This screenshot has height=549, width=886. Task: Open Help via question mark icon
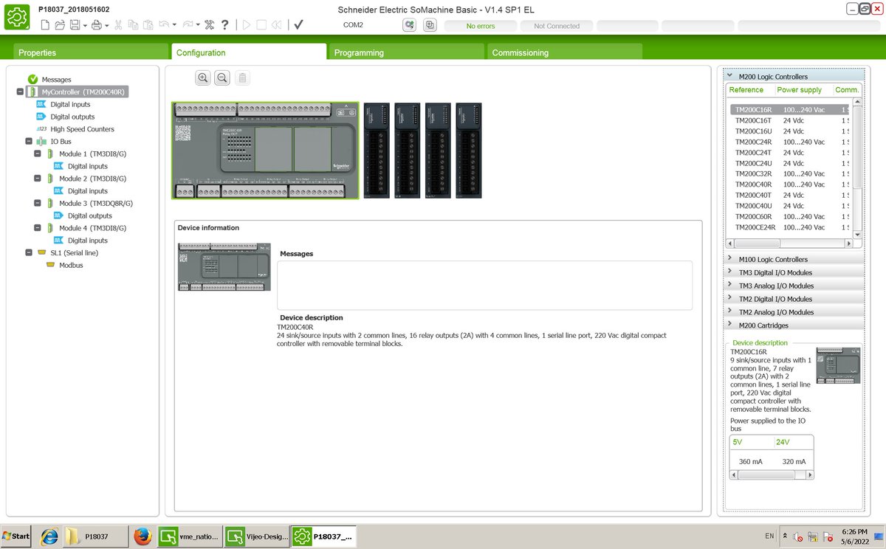(224, 25)
